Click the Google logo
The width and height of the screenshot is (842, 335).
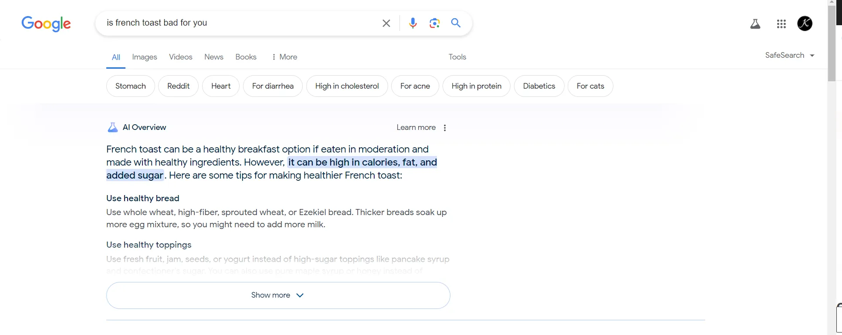coord(46,23)
